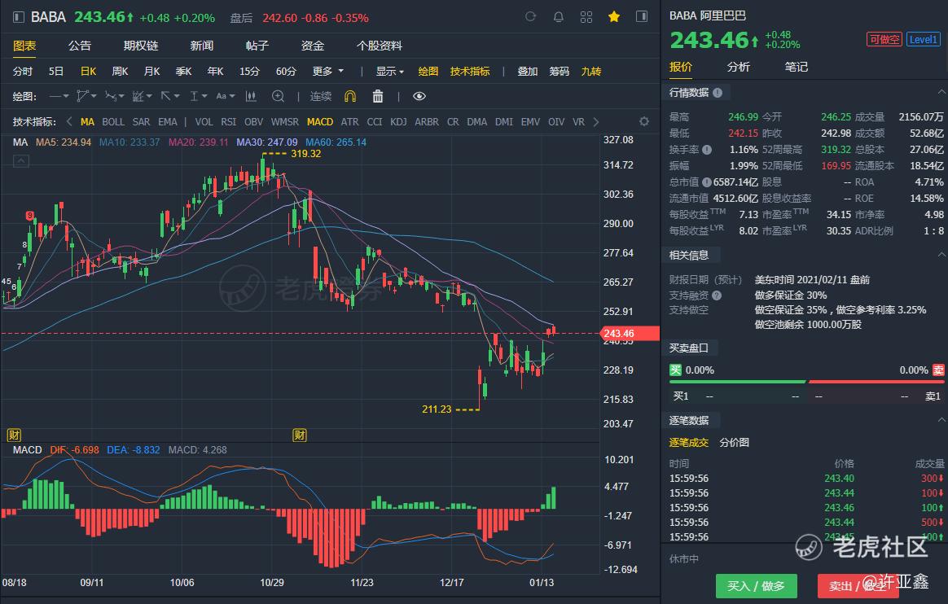Open the price alert bell icon
The image size is (948, 604).
coord(559,17)
